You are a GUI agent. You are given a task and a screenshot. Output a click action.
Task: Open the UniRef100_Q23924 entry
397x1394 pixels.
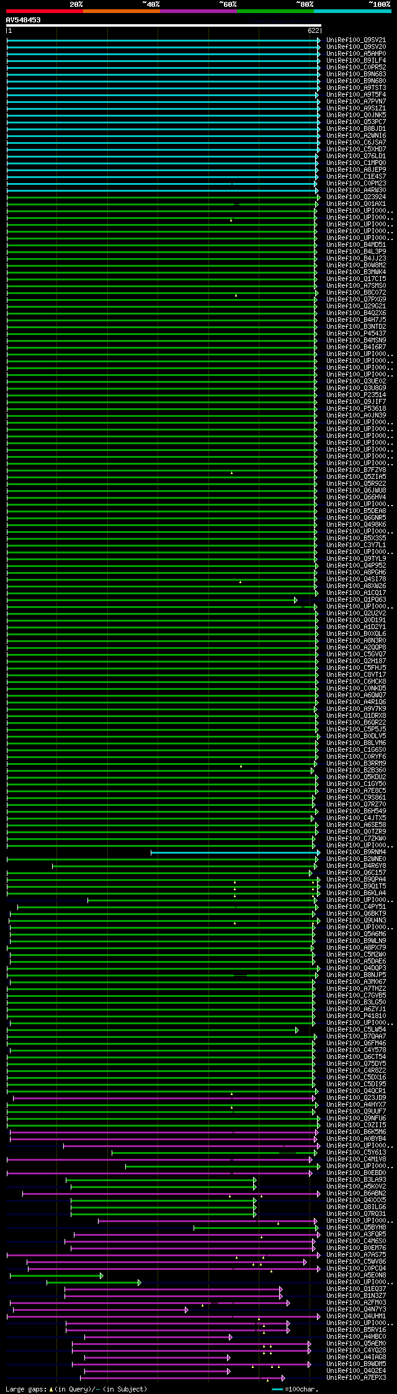click(x=356, y=197)
